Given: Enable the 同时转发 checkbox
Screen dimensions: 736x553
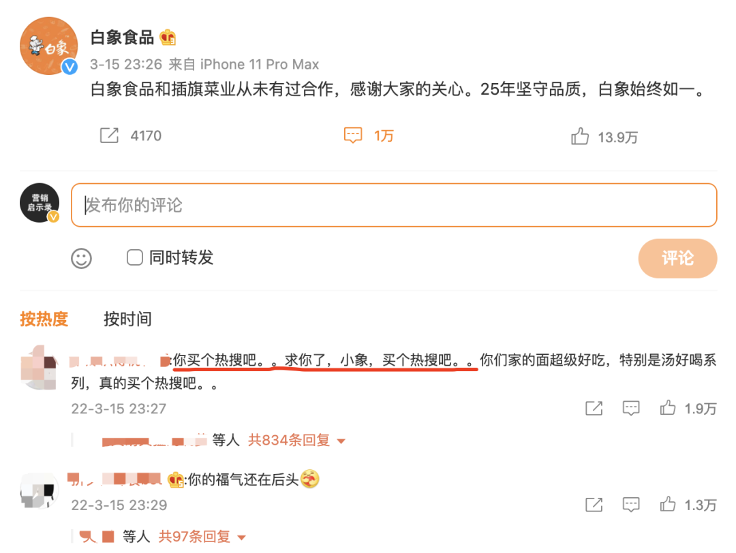Looking at the screenshot, I should tap(135, 257).
